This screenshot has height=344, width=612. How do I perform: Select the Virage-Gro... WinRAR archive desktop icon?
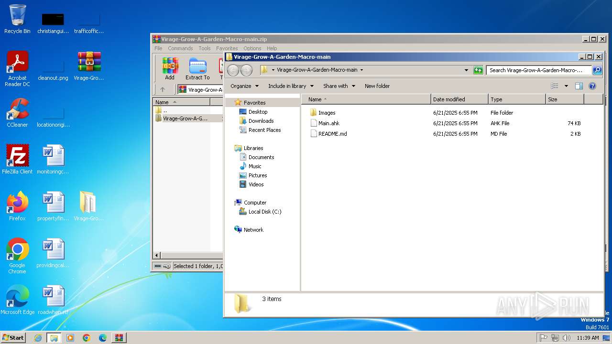click(89, 66)
